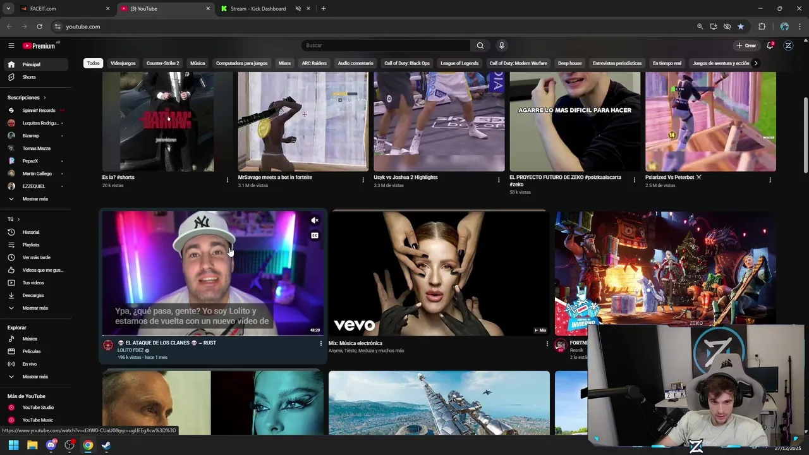Open Chrome extensions puzzle icon
The height and width of the screenshot is (455, 809).
click(762, 27)
